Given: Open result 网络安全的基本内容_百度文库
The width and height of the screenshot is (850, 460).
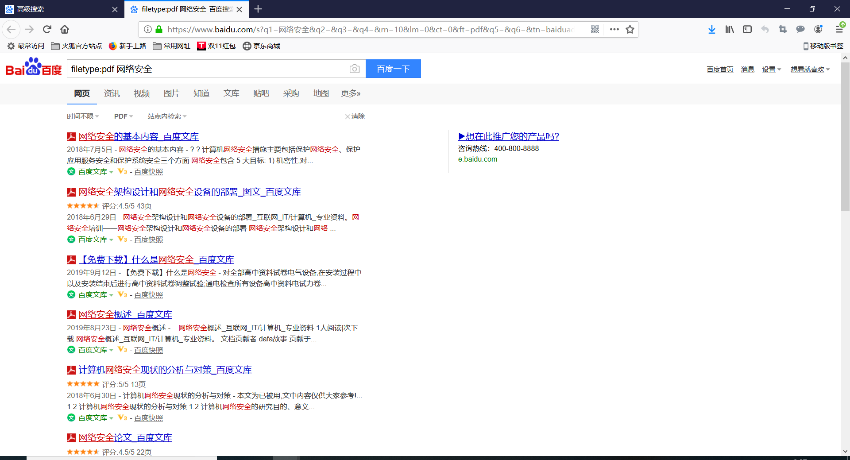Looking at the screenshot, I should [139, 137].
